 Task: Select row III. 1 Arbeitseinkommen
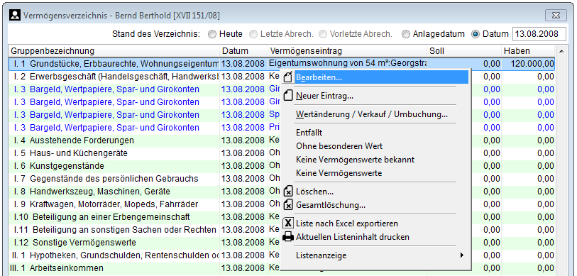(x=282, y=268)
